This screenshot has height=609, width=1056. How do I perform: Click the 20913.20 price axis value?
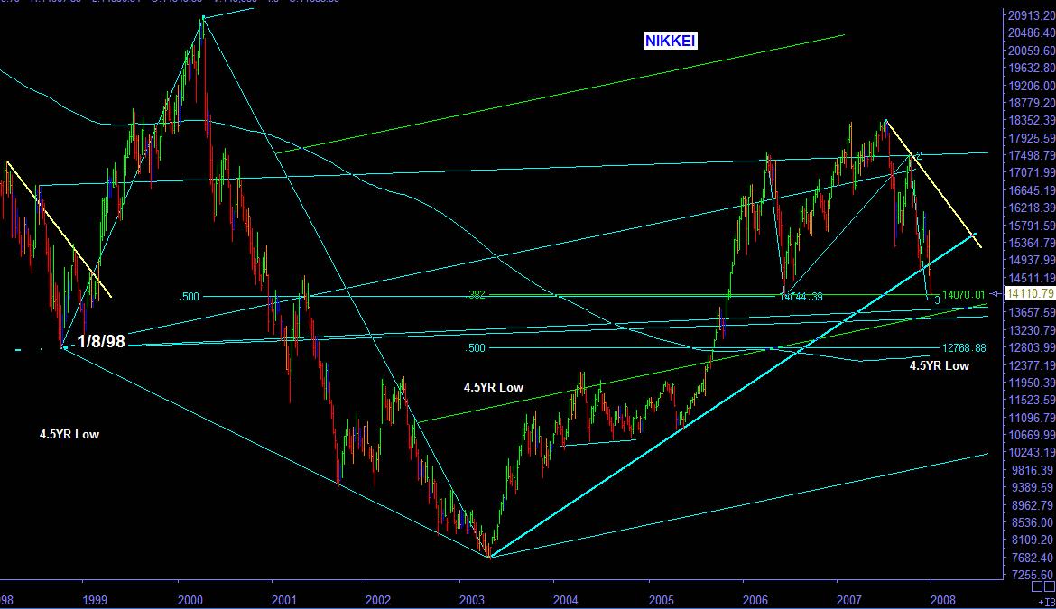pyautogui.click(x=1031, y=15)
